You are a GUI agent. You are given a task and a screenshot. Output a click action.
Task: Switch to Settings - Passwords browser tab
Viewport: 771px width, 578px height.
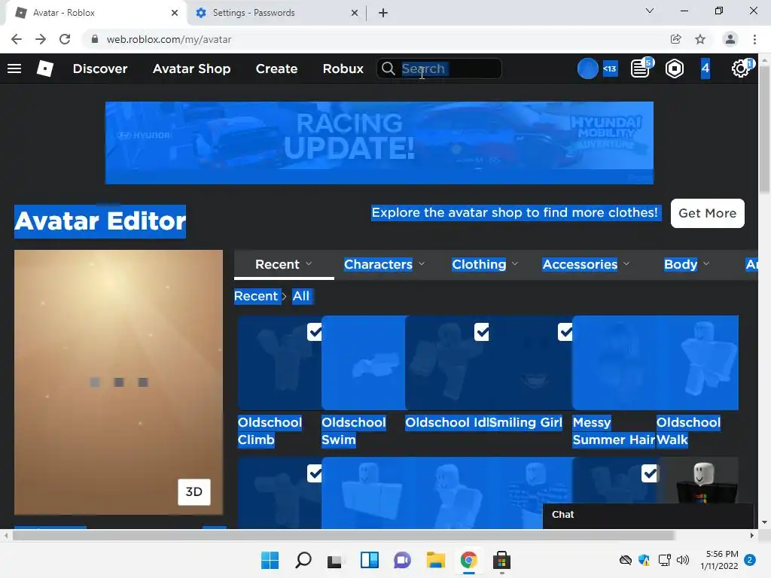[x=276, y=13]
